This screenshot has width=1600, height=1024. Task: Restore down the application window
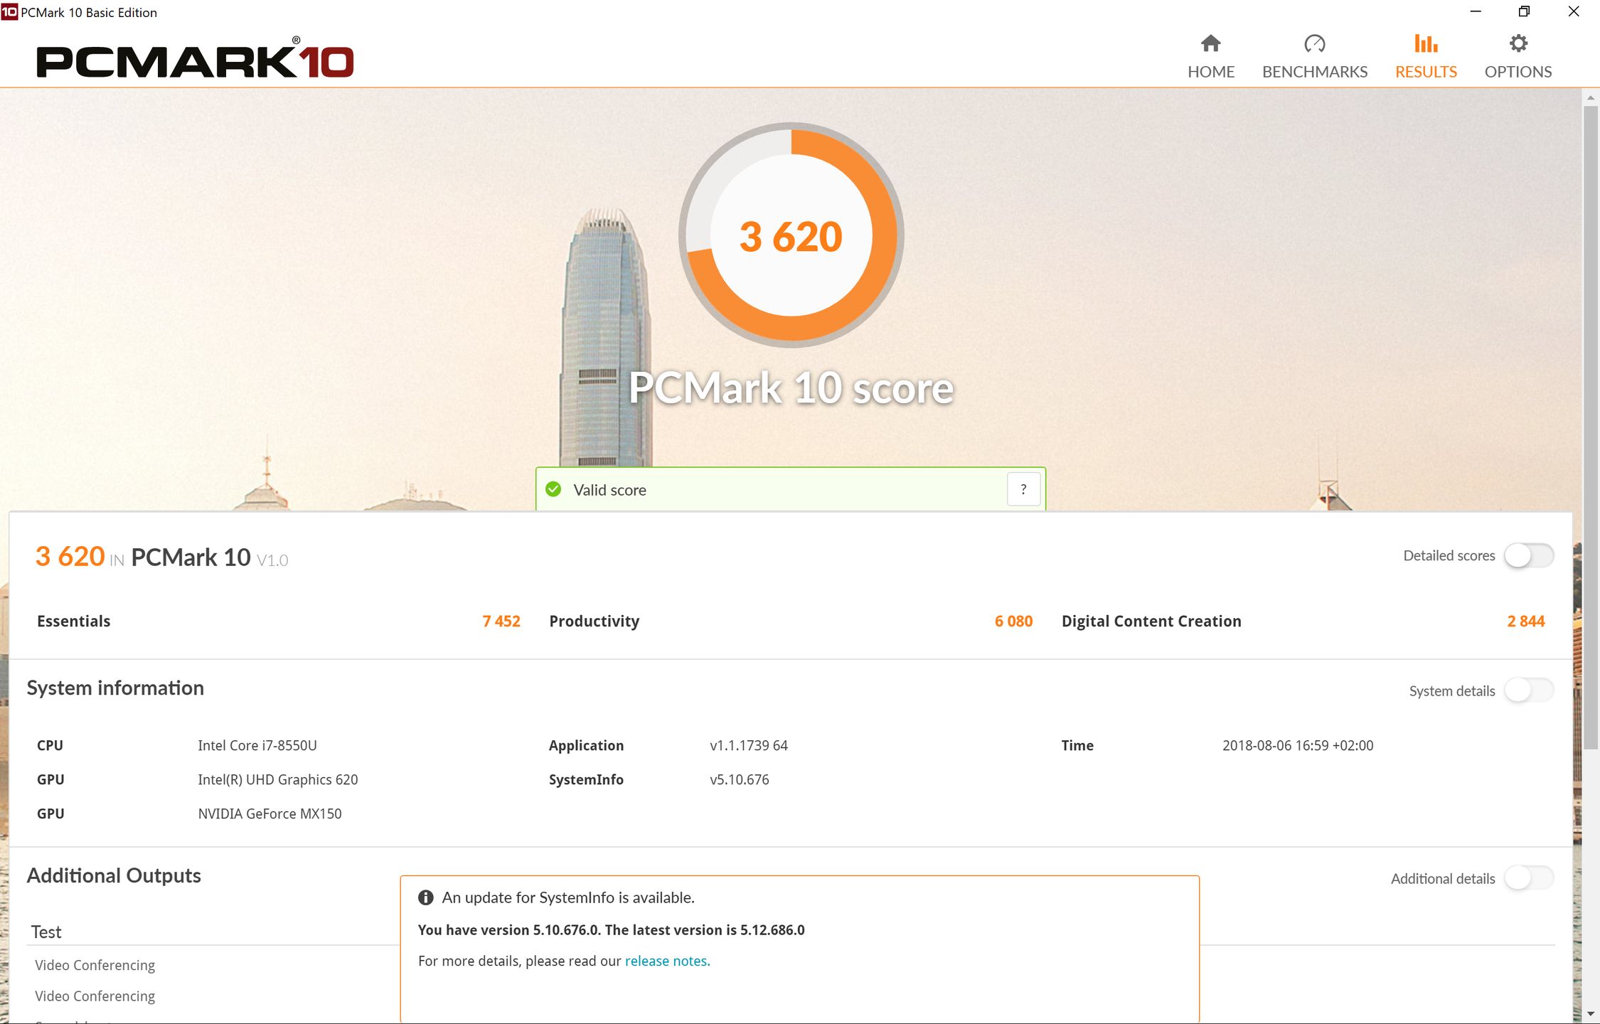point(1524,12)
